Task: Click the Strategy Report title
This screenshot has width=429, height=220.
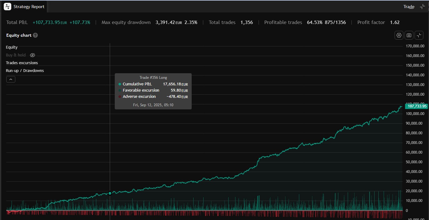Action: pyautogui.click(x=29, y=7)
